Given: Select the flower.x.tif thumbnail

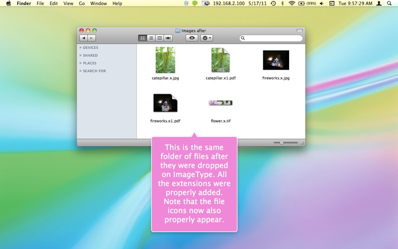Looking at the screenshot, I should (x=220, y=103).
